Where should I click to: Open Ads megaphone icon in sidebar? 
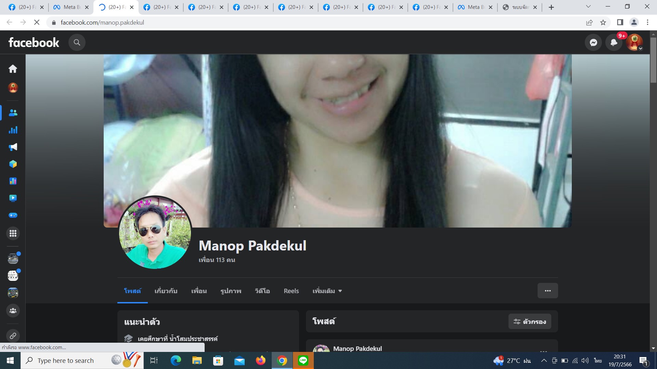(13, 147)
